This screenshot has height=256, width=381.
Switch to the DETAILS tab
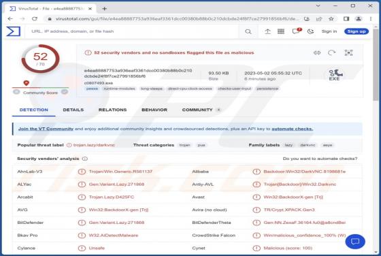click(73, 110)
